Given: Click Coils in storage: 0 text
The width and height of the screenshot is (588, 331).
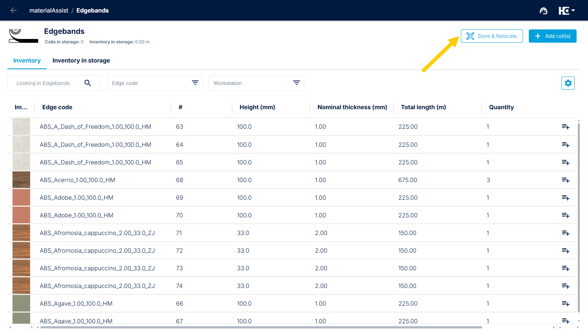Looking at the screenshot, I should pos(64,42).
